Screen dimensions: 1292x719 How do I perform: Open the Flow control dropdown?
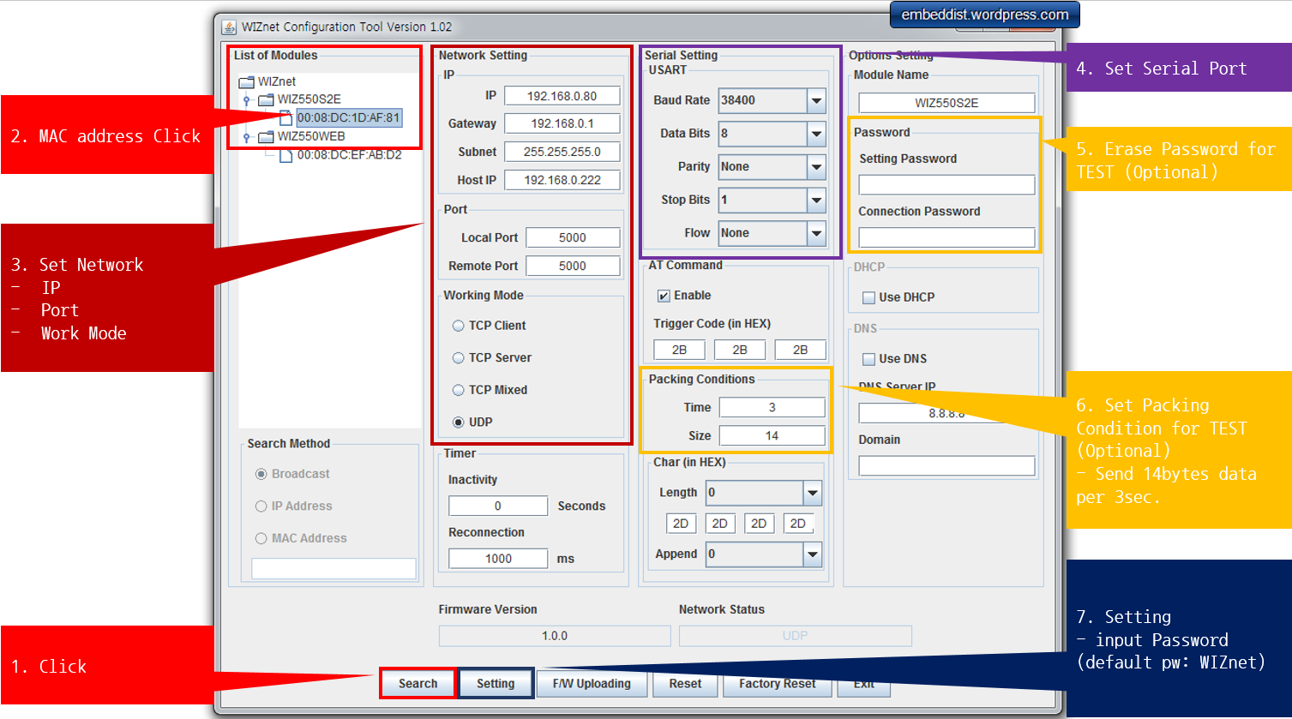click(x=816, y=233)
